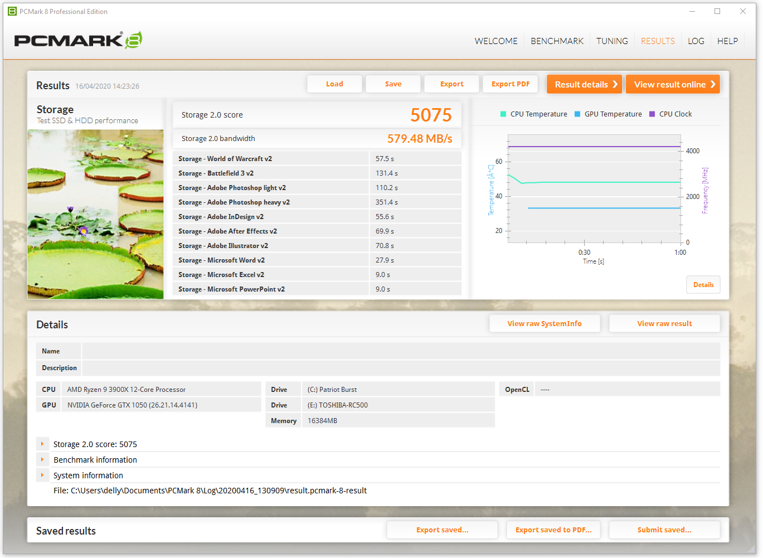Expand the Storage 2.0 score: 5075 row
Screen dimensions: 763x558
(42, 444)
